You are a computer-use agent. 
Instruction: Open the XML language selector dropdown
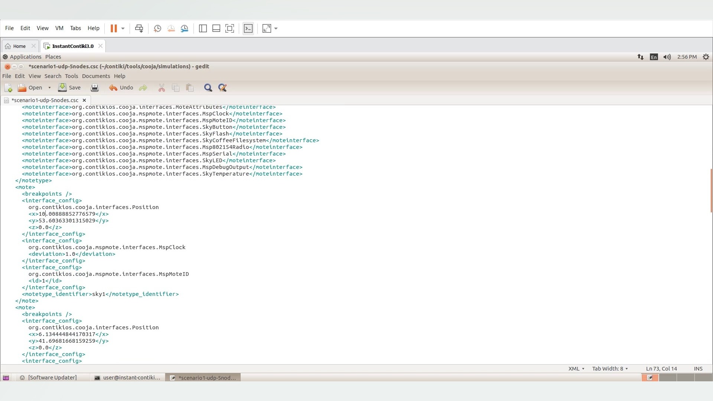(x=576, y=369)
